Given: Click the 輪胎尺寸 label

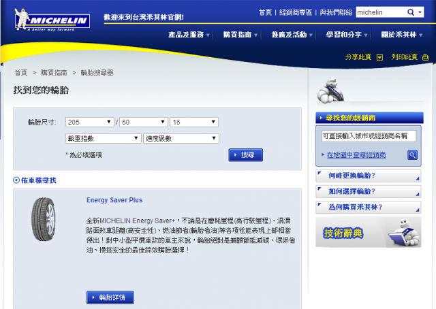Looking at the screenshot, I should click(x=42, y=123).
